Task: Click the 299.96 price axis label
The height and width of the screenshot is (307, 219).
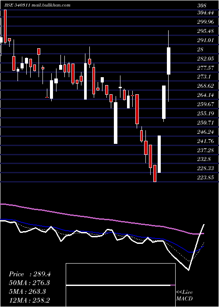Action: coord(205,22)
